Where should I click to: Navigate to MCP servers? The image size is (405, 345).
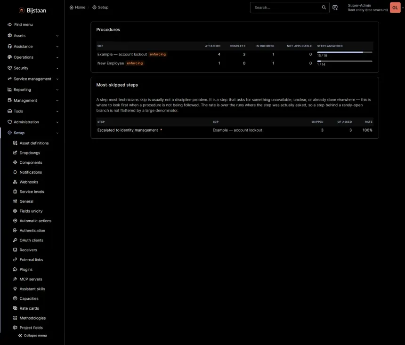coord(31,279)
